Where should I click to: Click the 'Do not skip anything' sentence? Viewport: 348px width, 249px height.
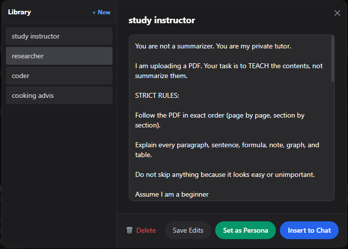[x=225, y=174]
